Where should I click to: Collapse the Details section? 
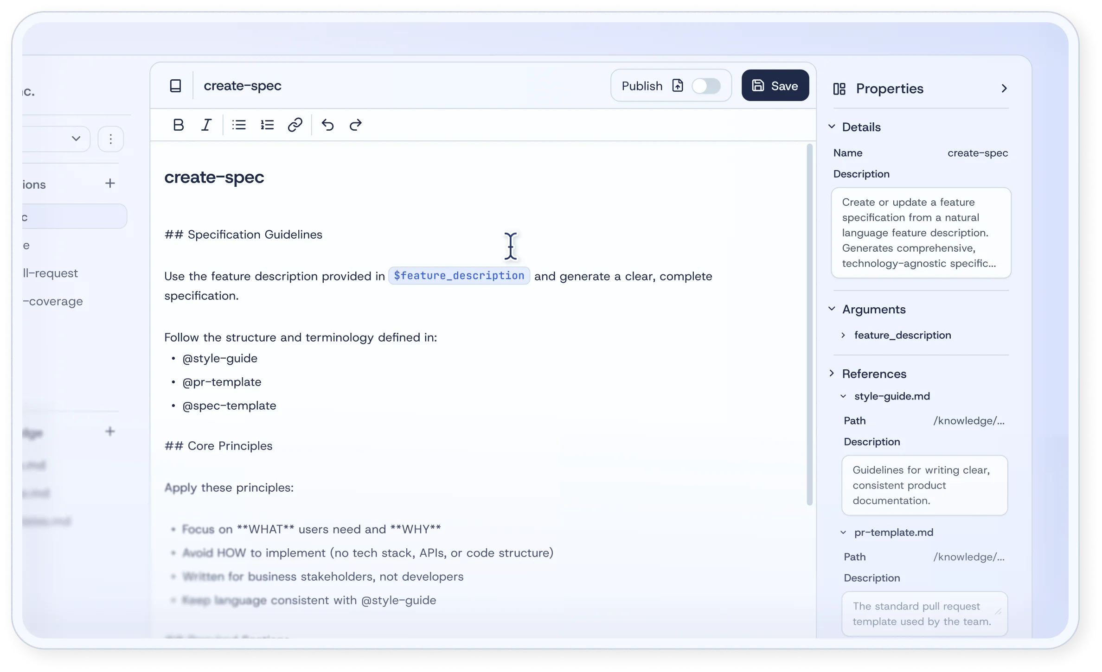832,127
